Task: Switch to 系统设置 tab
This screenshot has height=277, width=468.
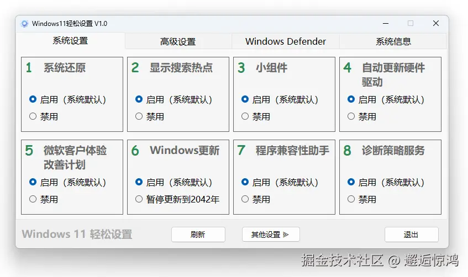Action: click(x=70, y=41)
